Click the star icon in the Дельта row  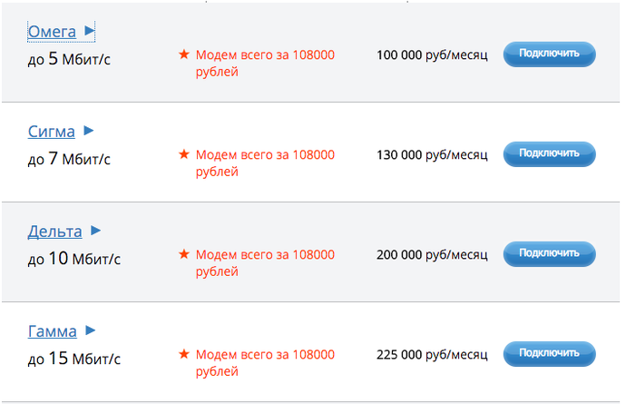click(184, 255)
